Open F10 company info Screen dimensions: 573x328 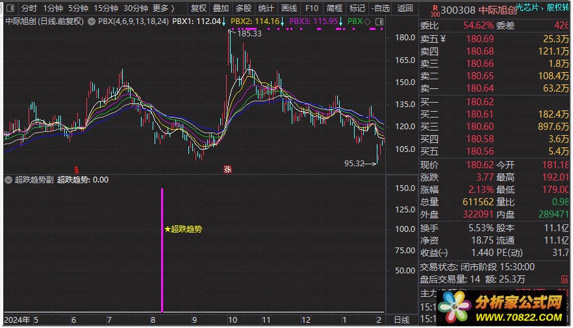point(312,8)
